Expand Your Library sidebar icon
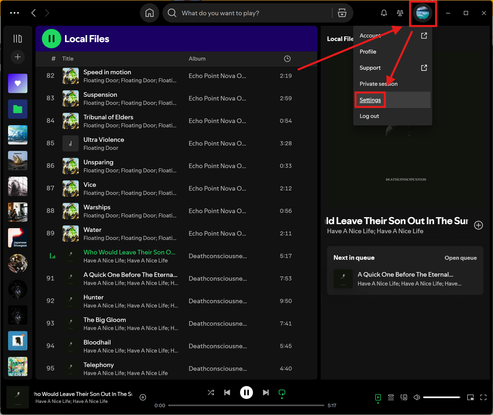 pos(18,39)
